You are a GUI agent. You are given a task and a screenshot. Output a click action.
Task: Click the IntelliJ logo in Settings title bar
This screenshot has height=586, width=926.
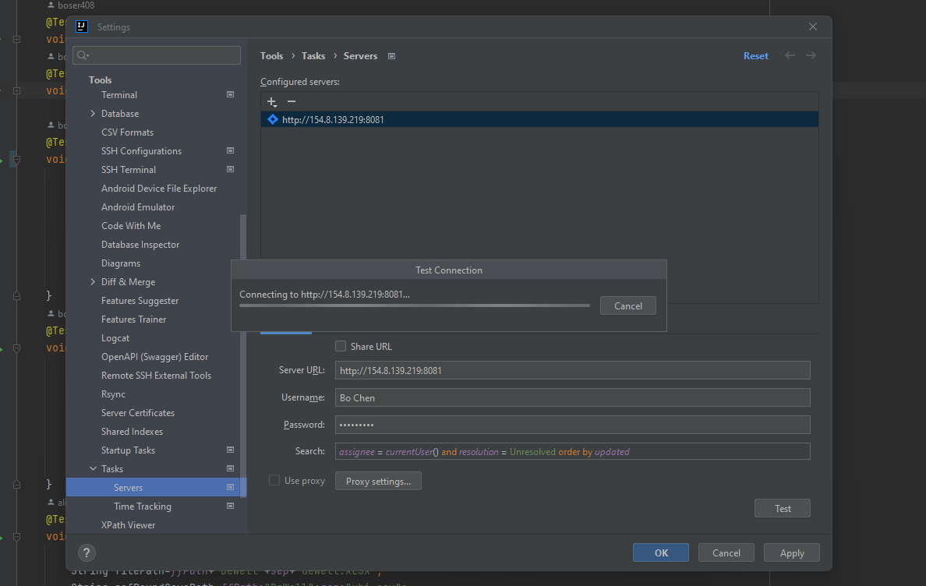point(82,26)
